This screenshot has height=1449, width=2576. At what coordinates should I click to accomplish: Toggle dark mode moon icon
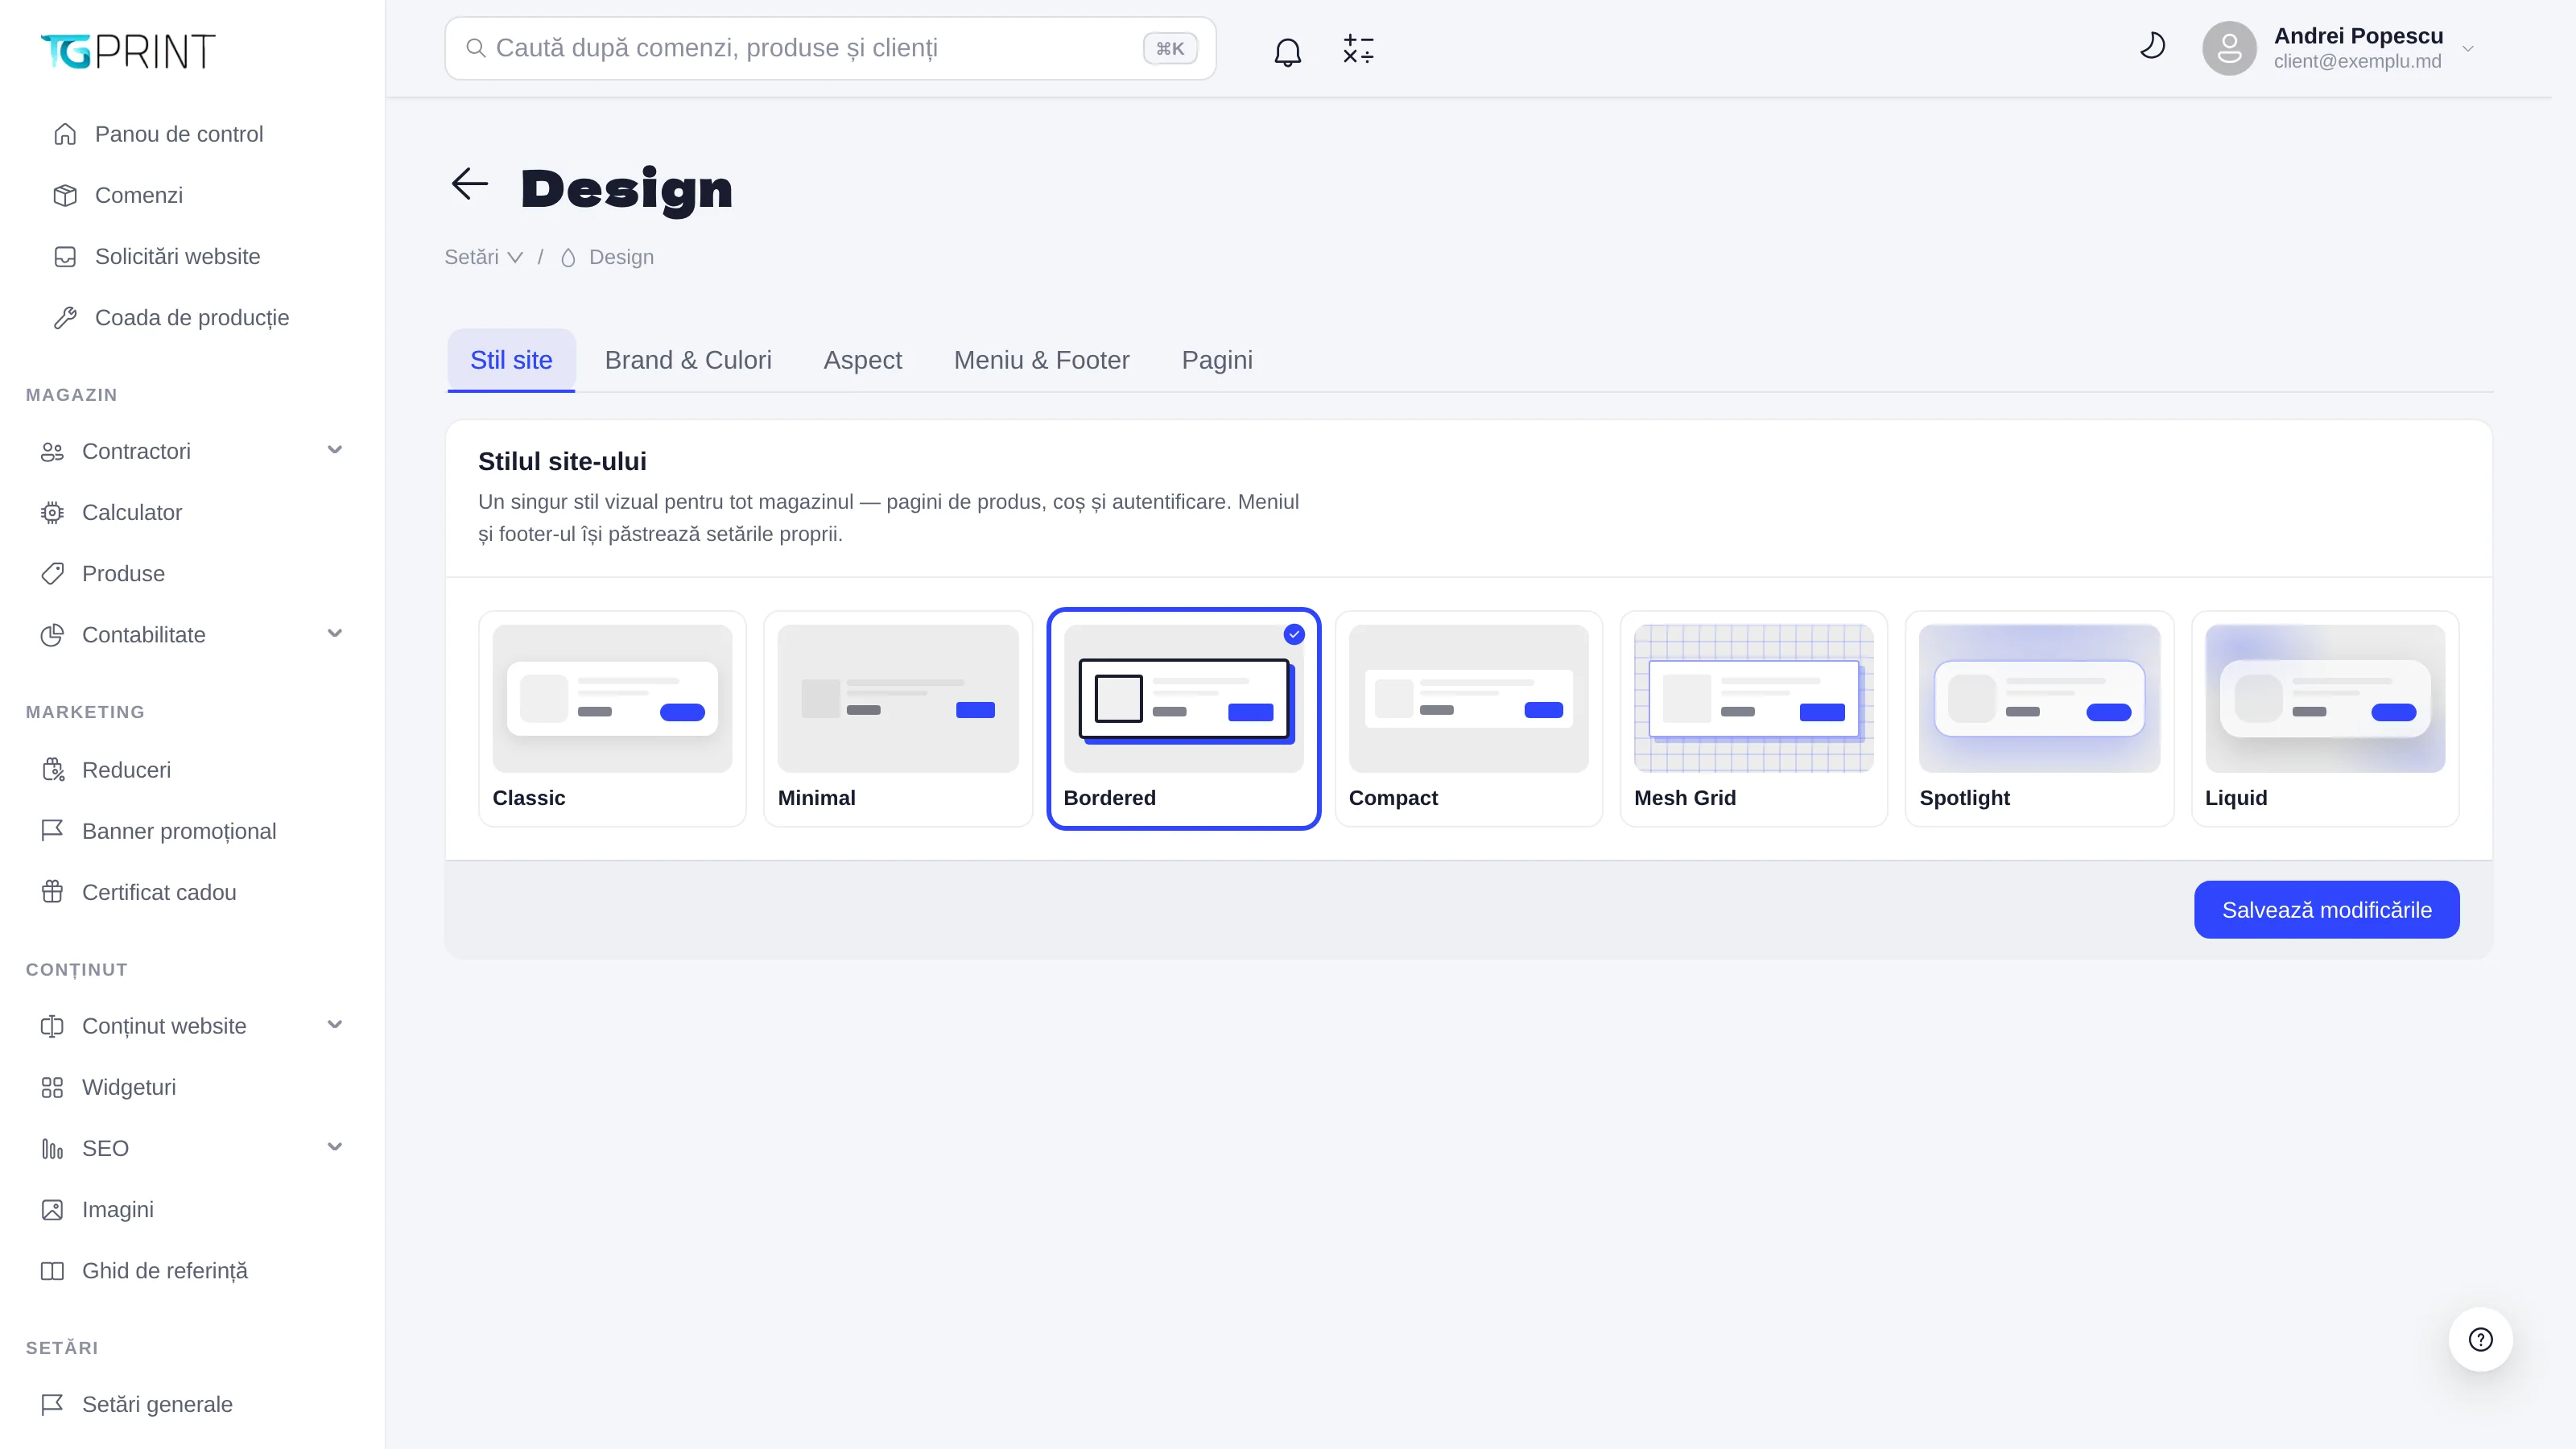tap(2152, 46)
